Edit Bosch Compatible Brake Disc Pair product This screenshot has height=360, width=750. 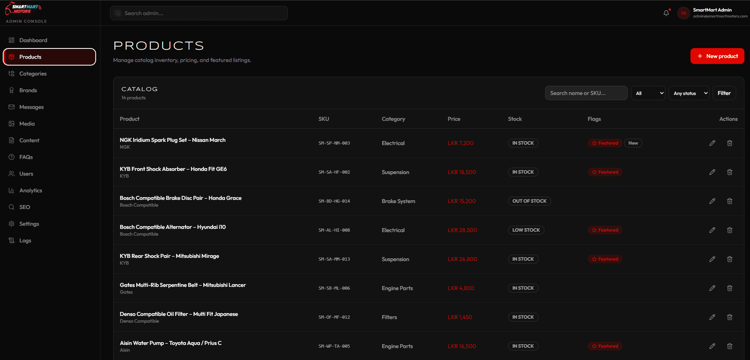click(712, 201)
